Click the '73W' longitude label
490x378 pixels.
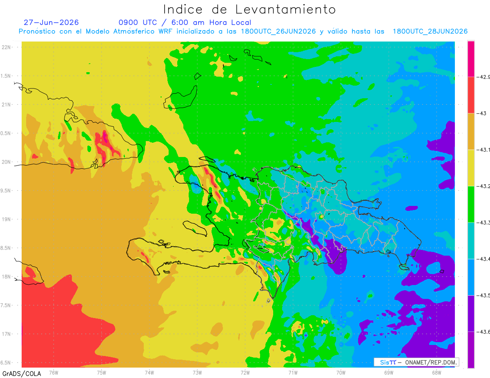197,372
